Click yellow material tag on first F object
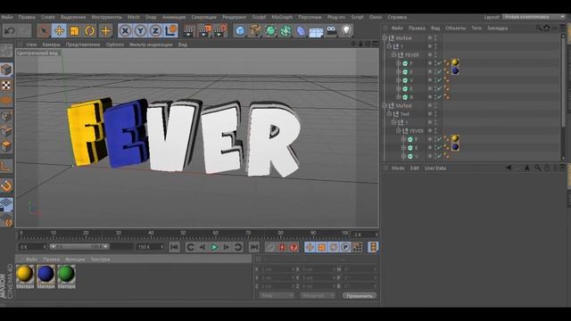This screenshot has width=571, height=321. [x=455, y=62]
